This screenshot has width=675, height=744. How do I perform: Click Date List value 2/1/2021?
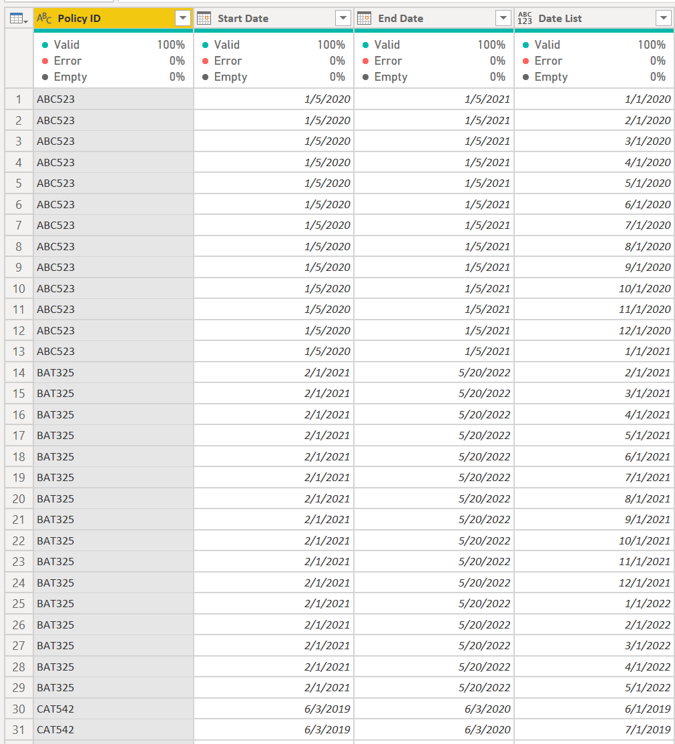(x=594, y=372)
